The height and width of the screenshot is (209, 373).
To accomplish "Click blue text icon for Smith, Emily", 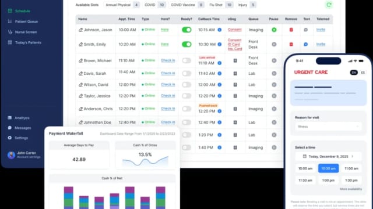I will pos(305,44).
